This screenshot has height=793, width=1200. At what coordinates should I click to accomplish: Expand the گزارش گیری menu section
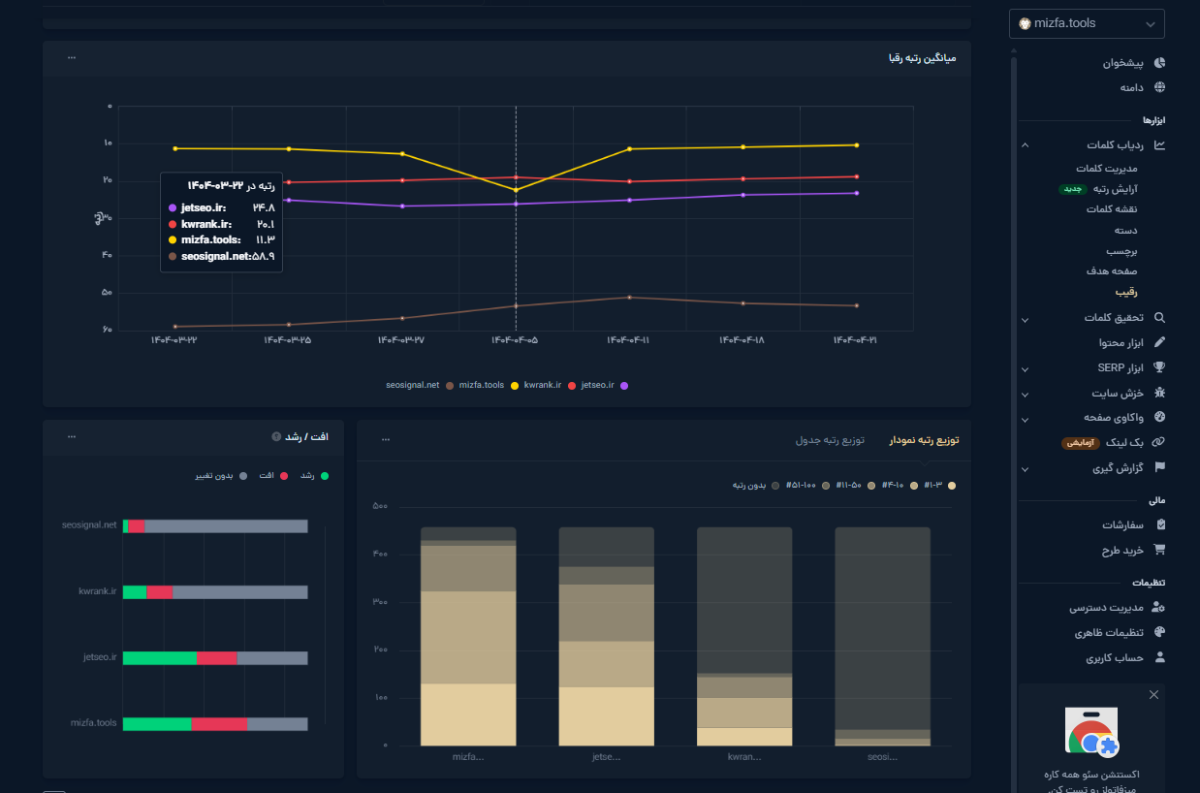pos(1026,469)
